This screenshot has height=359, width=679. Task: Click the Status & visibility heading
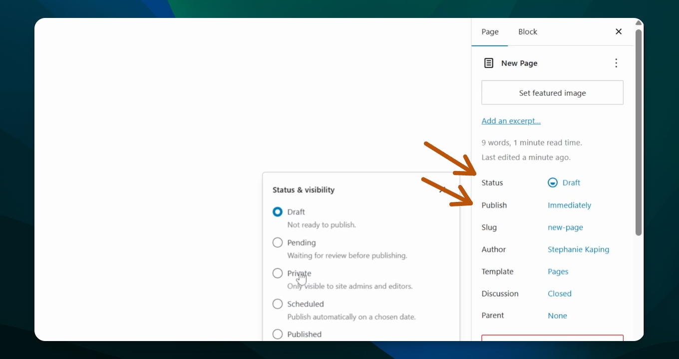pyautogui.click(x=304, y=190)
